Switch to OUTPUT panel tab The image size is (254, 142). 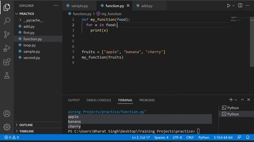tap(74, 100)
